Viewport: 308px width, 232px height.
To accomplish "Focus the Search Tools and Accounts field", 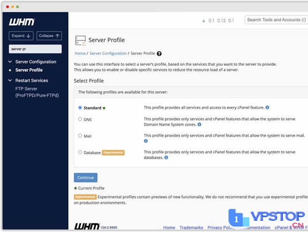I will click(276, 20).
